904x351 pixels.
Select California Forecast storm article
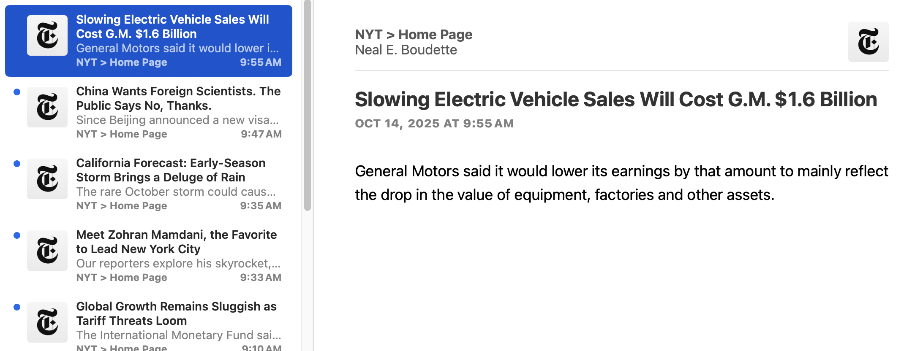(x=171, y=170)
